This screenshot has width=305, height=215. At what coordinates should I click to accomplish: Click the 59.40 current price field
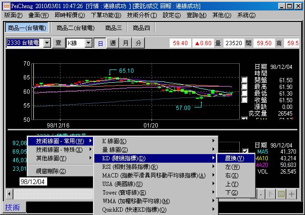point(180,43)
